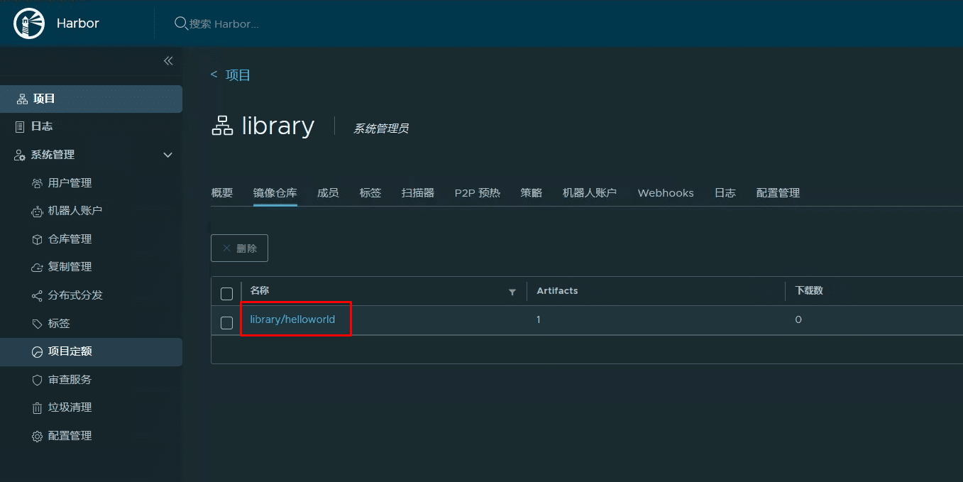Click the 项目 sidebar icon
Screen dimensions: 963x482
(22, 99)
